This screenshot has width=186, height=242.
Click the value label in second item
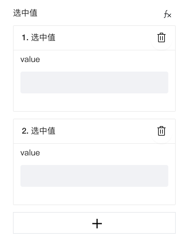30,153
